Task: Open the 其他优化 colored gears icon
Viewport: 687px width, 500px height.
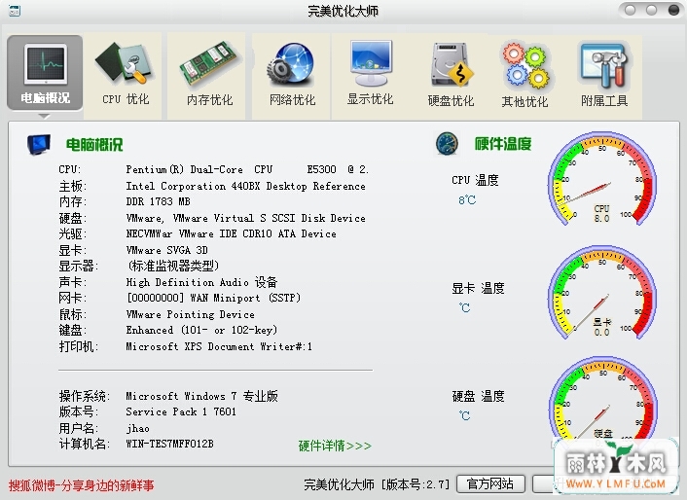Action: [524, 65]
